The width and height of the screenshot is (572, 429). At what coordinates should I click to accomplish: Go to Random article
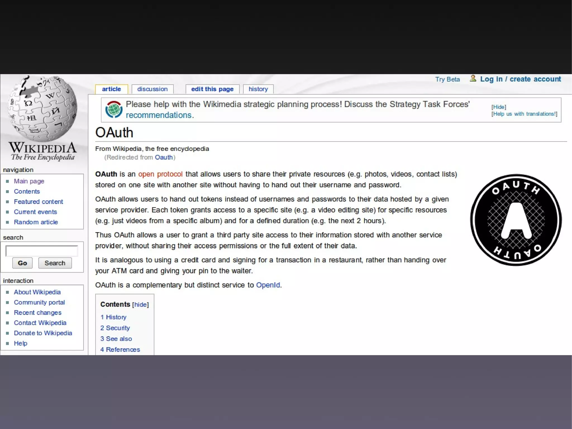pyautogui.click(x=36, y=222)
